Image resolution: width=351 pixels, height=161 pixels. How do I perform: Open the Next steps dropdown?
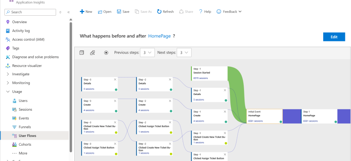184,52
